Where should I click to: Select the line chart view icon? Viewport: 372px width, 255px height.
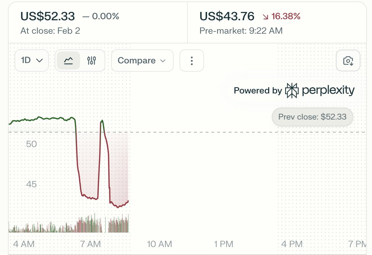[68, 60]
